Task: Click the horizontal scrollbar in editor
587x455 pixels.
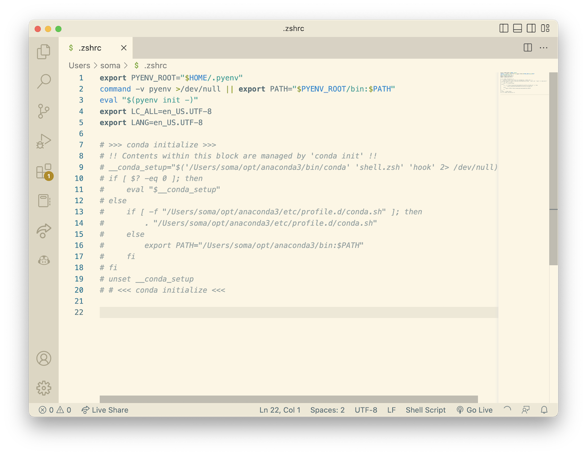Action: tap(289, 399)
